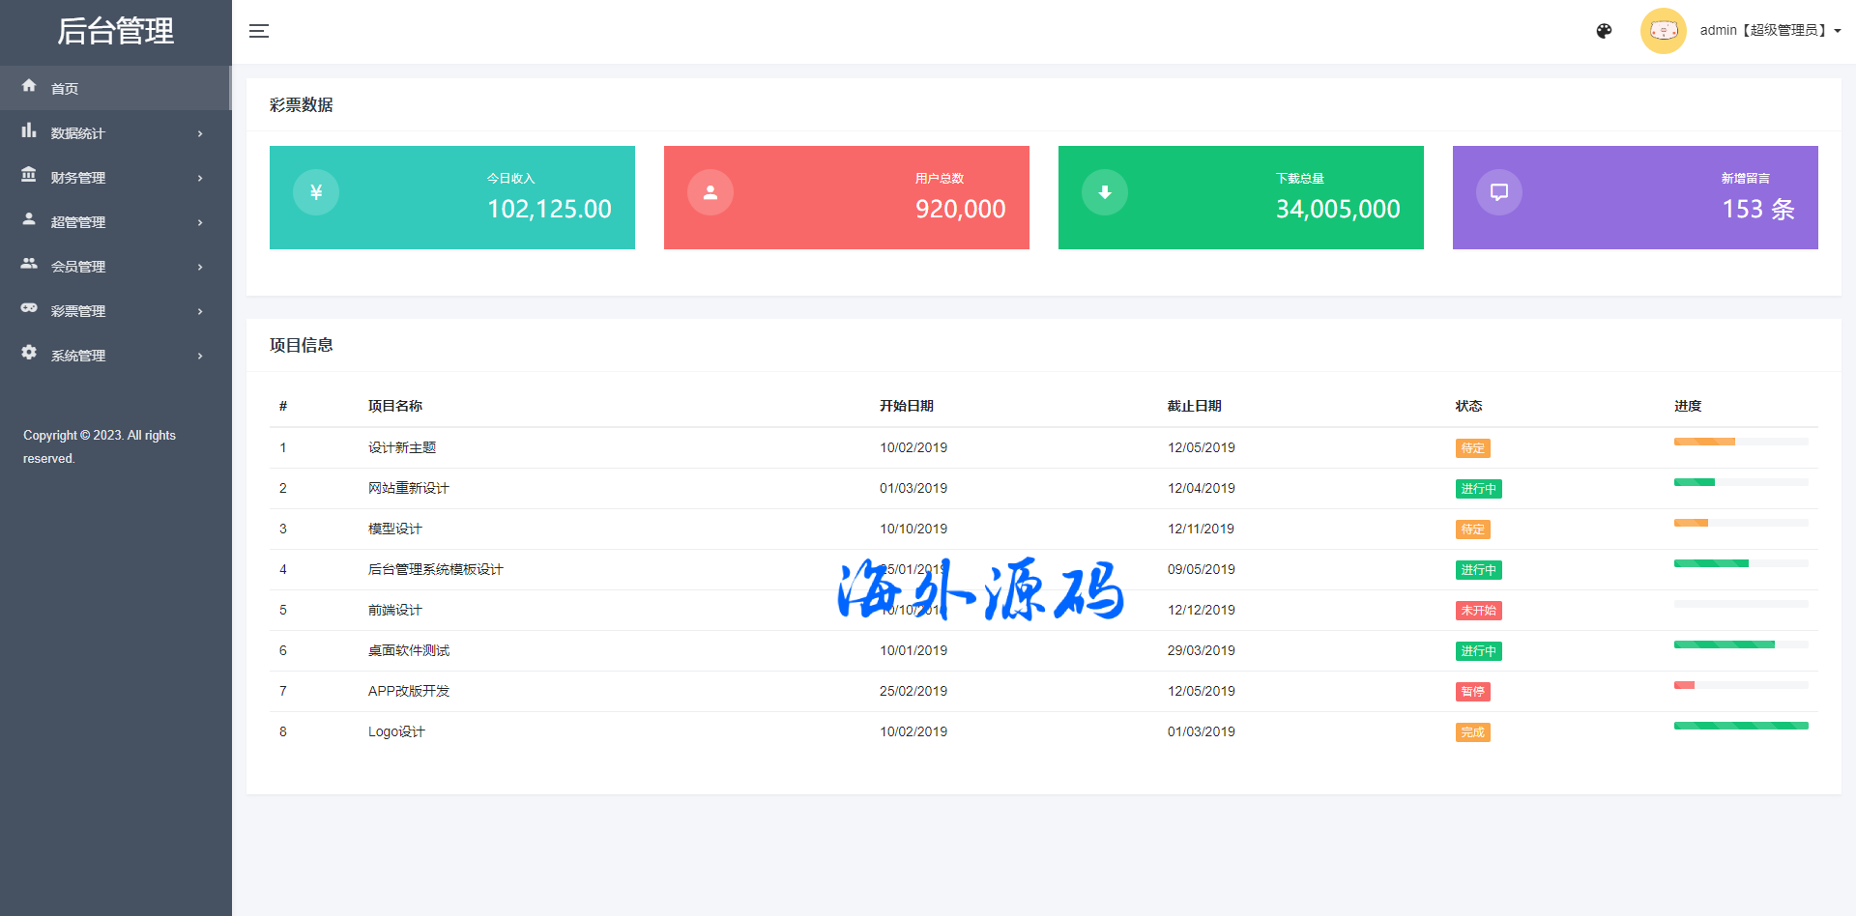The image size is (1856, 916).
Task: Click the gear icon for 系统管理
Action: pos(29,353)
